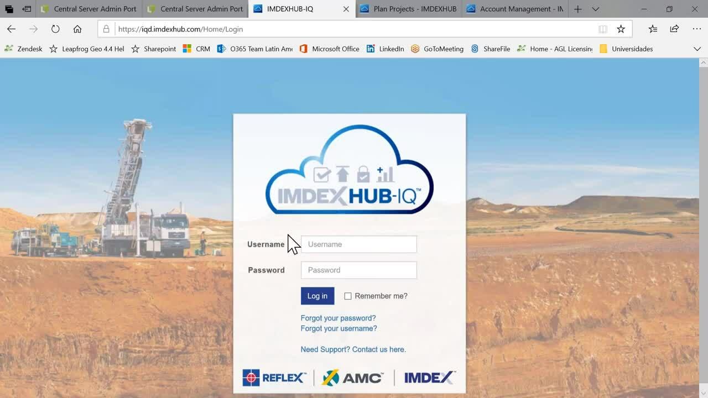
Task: Close the IMDEXHUB-IQ tab
Action: 346,9
